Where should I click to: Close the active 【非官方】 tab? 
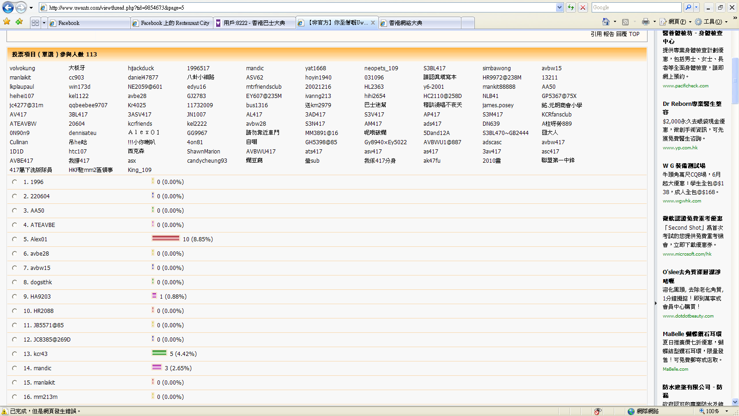coord(373,22)
